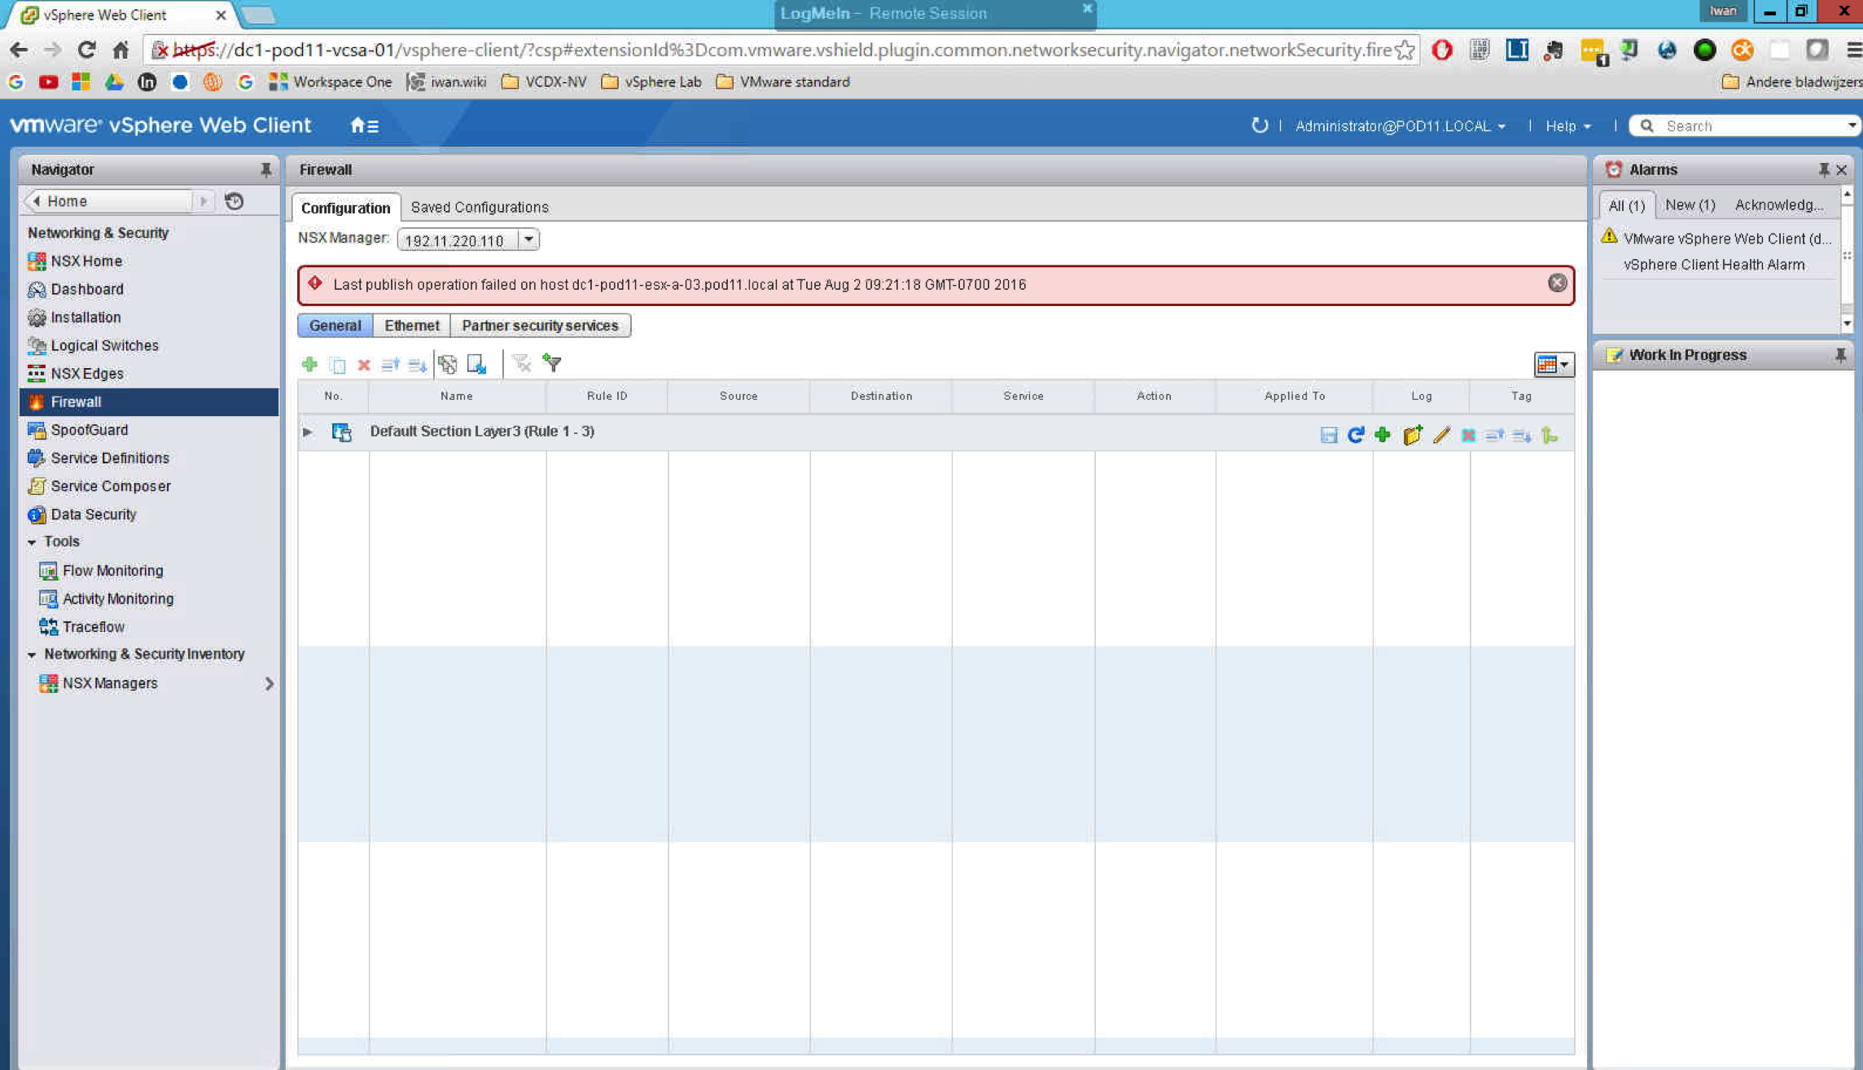
Task: Switch to Saved Configurations tab
Action: click(480, 207)
